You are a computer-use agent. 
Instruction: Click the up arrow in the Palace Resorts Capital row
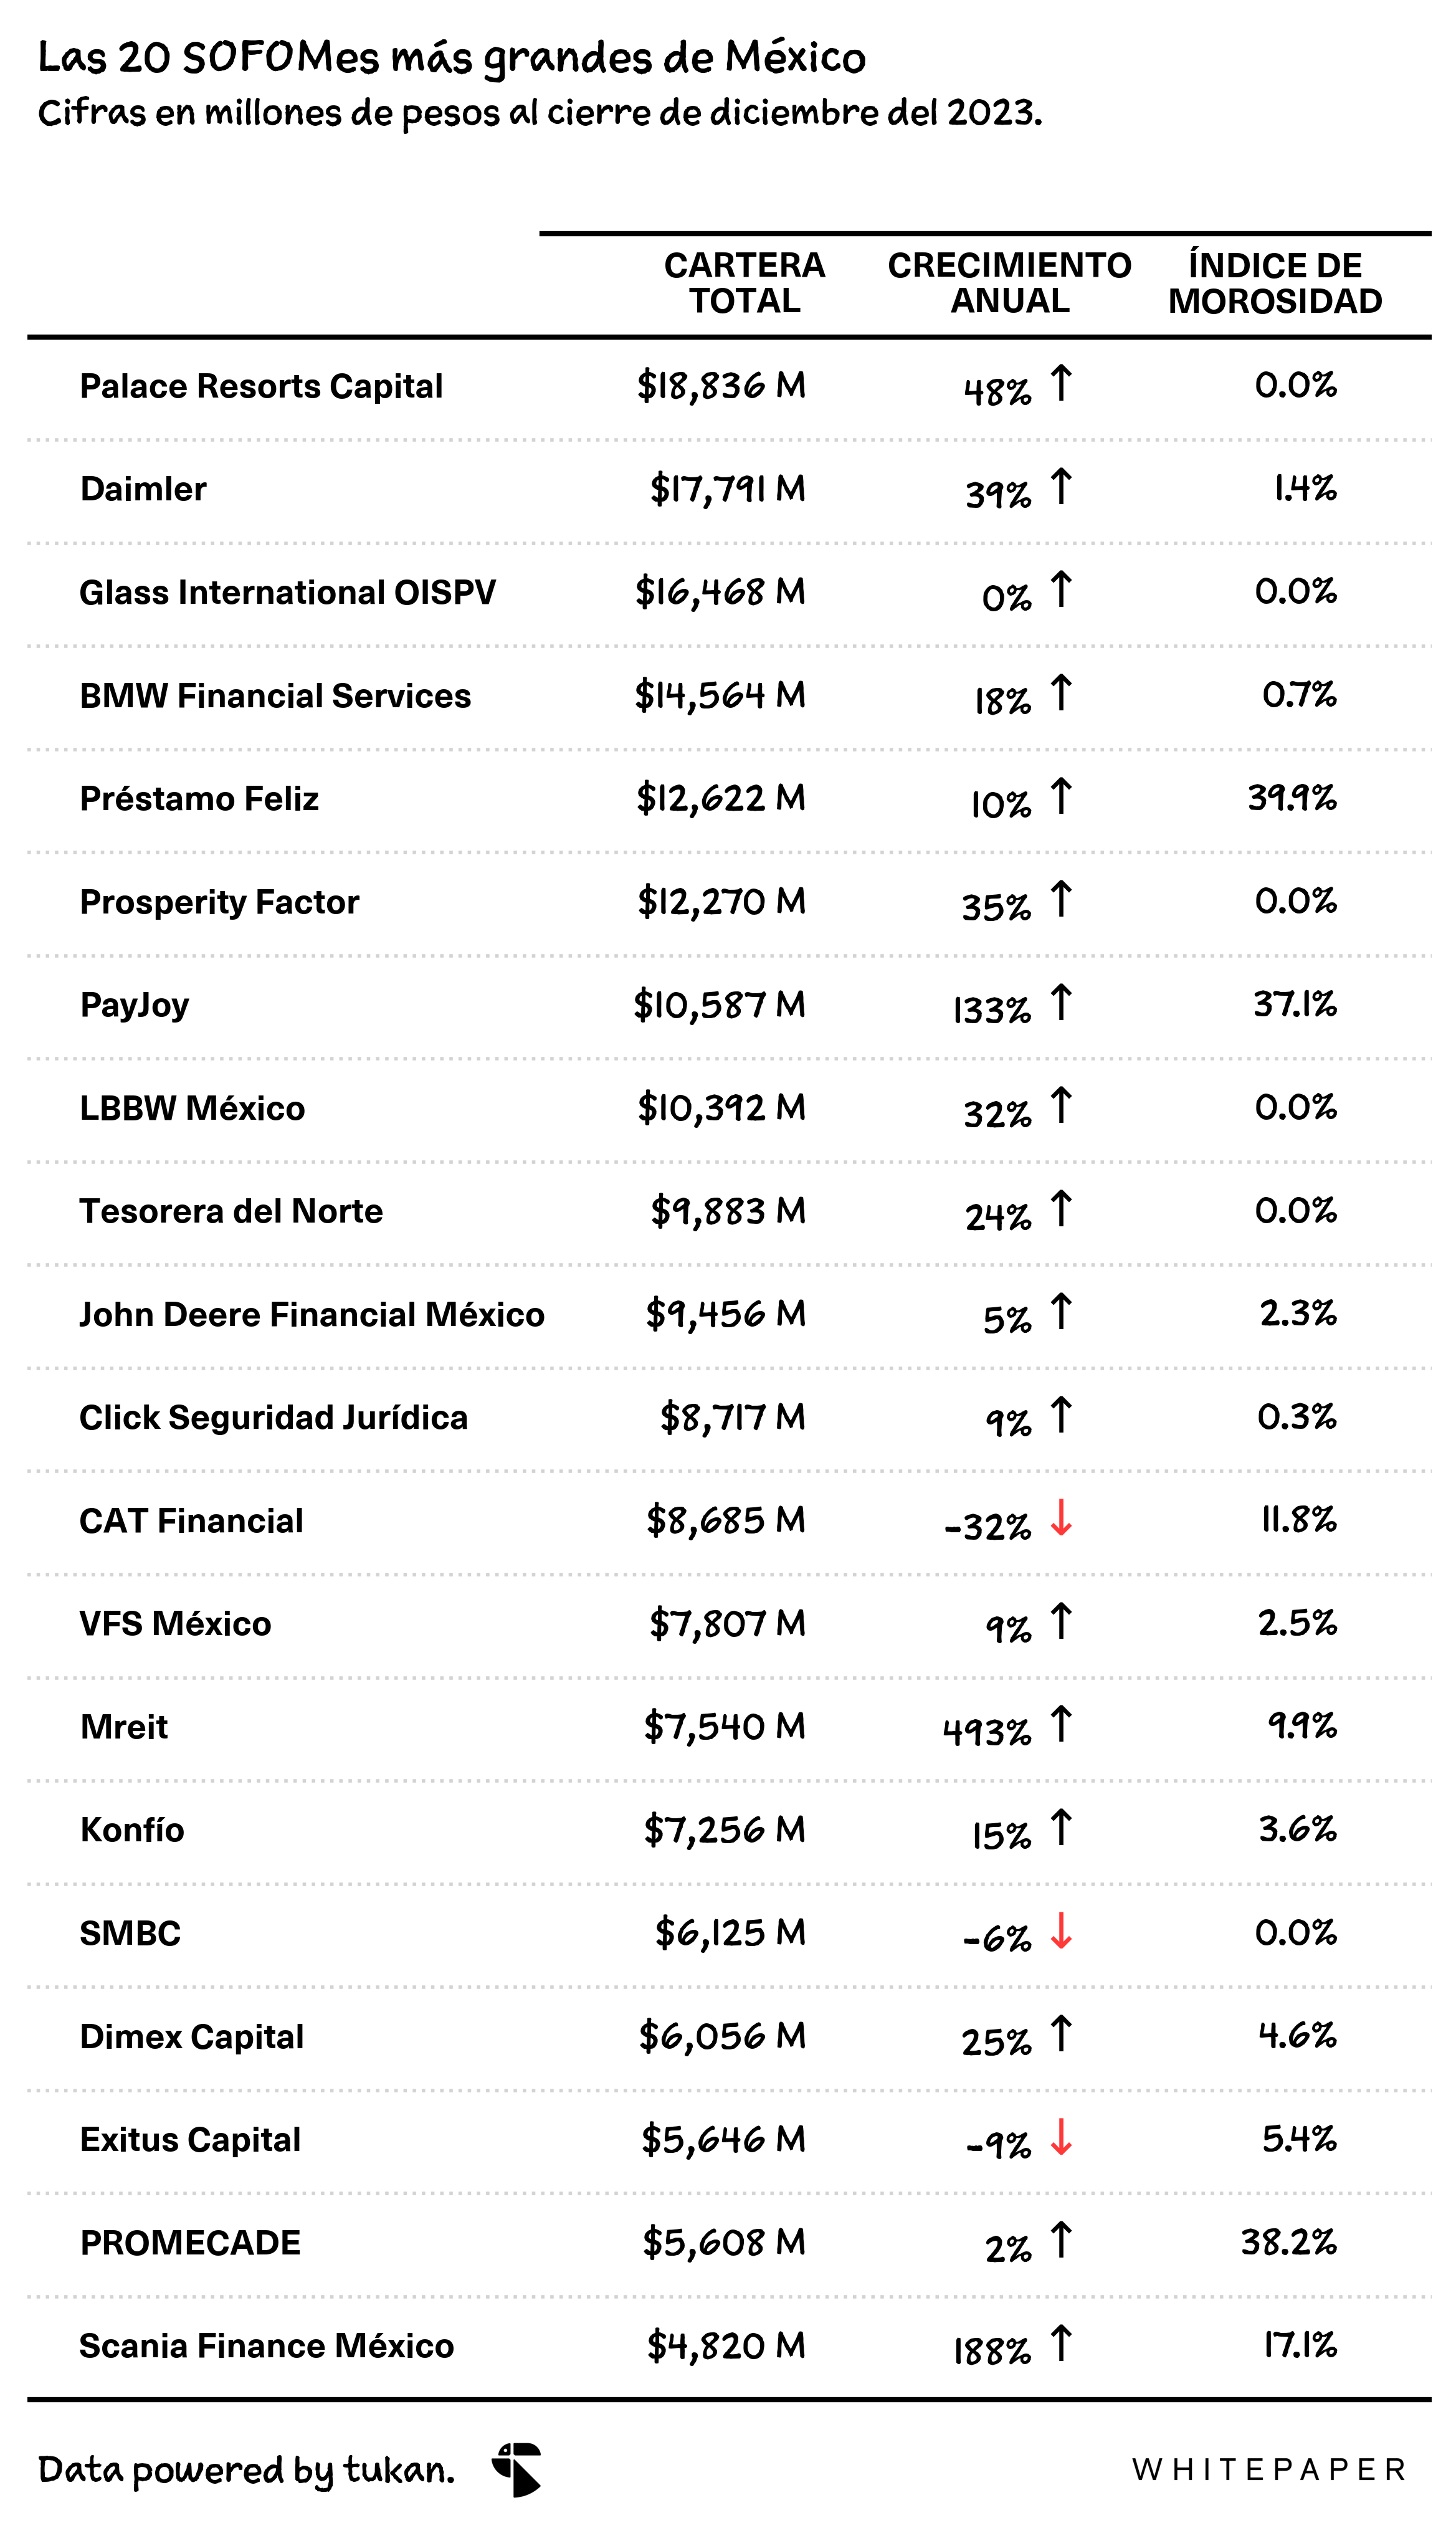1061,384
